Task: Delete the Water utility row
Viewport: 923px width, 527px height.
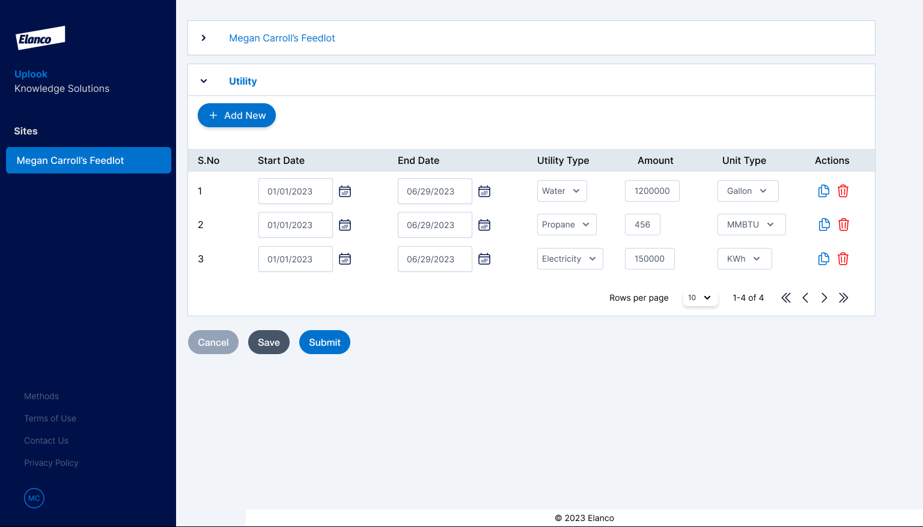Action: tap(843, 191)
